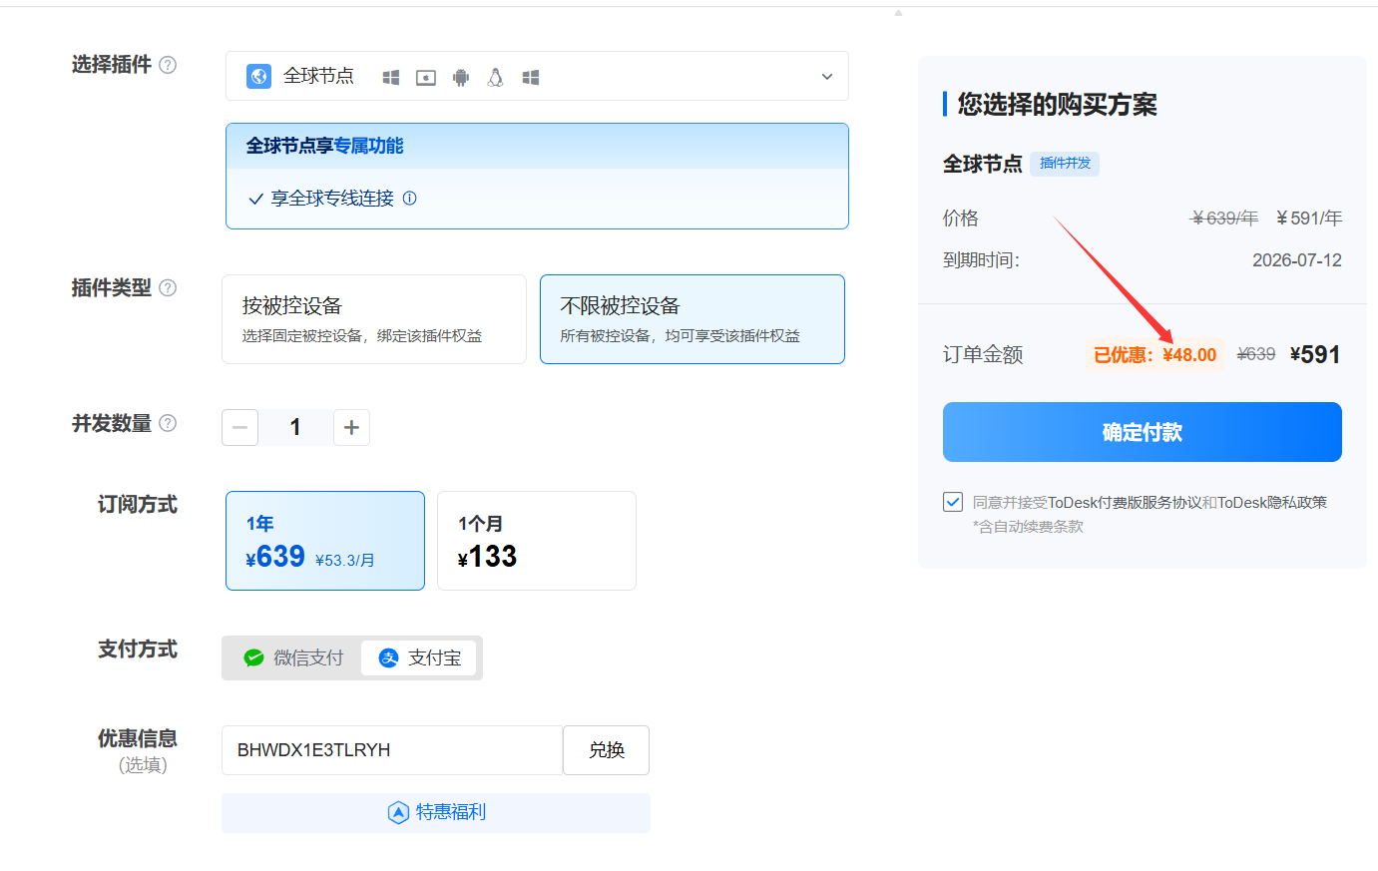
Task: Click the order total ¥591
Action: point(1315,354)
